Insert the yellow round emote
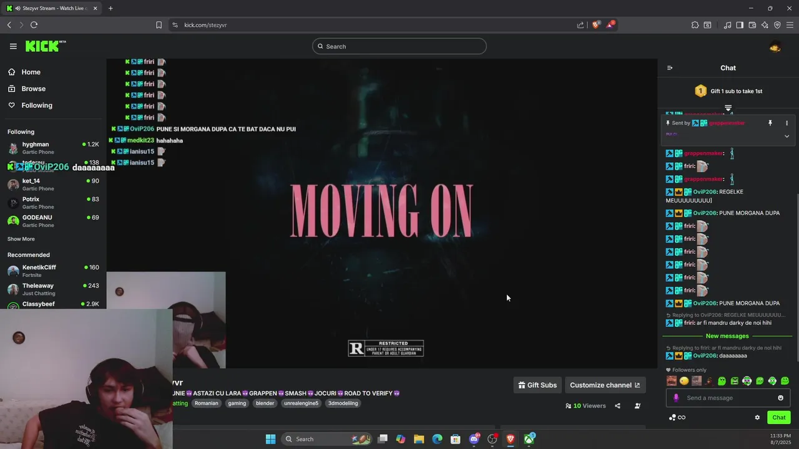The width and height of the screenshot is (799, 449). (684, 381)
